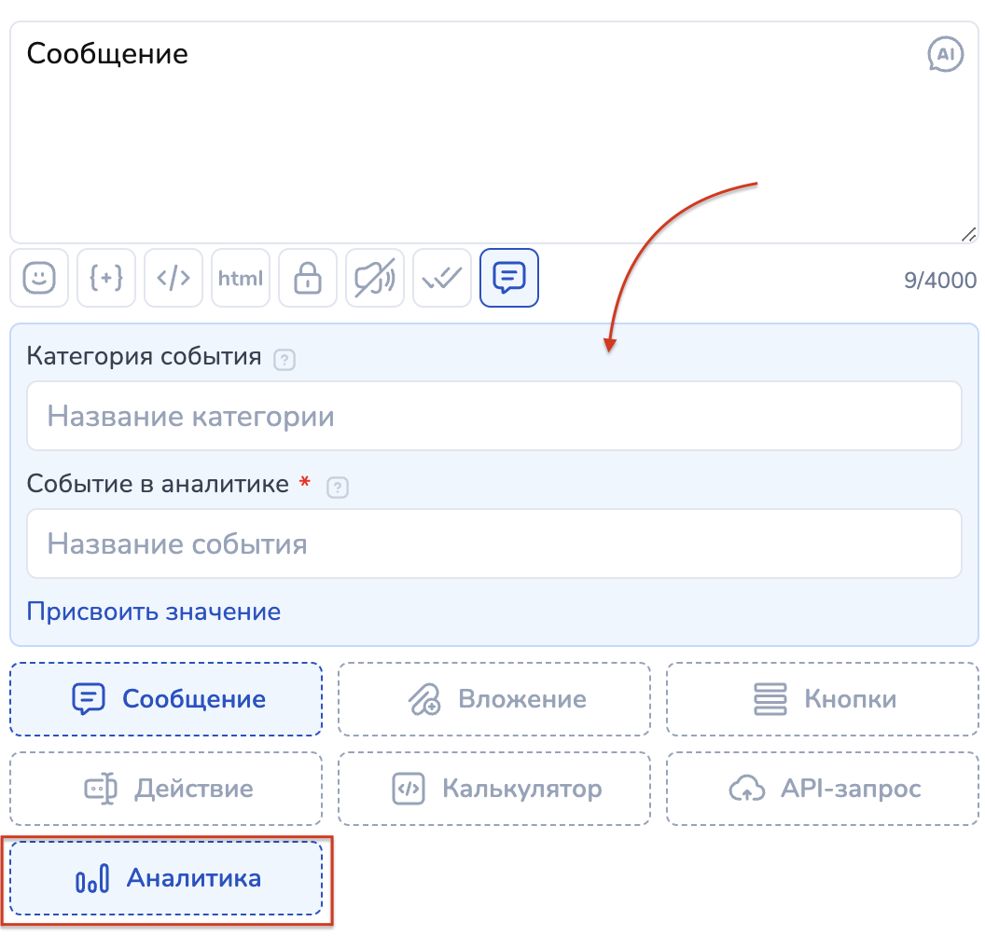Viewport: 985px width, 949px height.
Task: Click the highlighted message bubble icon
Action: tap(509, 278)
